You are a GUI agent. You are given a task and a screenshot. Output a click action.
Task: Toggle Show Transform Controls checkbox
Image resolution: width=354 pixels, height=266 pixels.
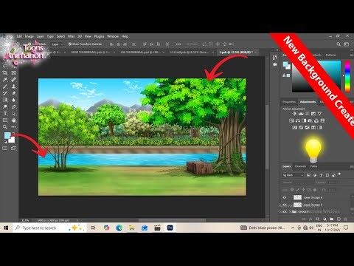pyautogui.click(x=69, y=44)
